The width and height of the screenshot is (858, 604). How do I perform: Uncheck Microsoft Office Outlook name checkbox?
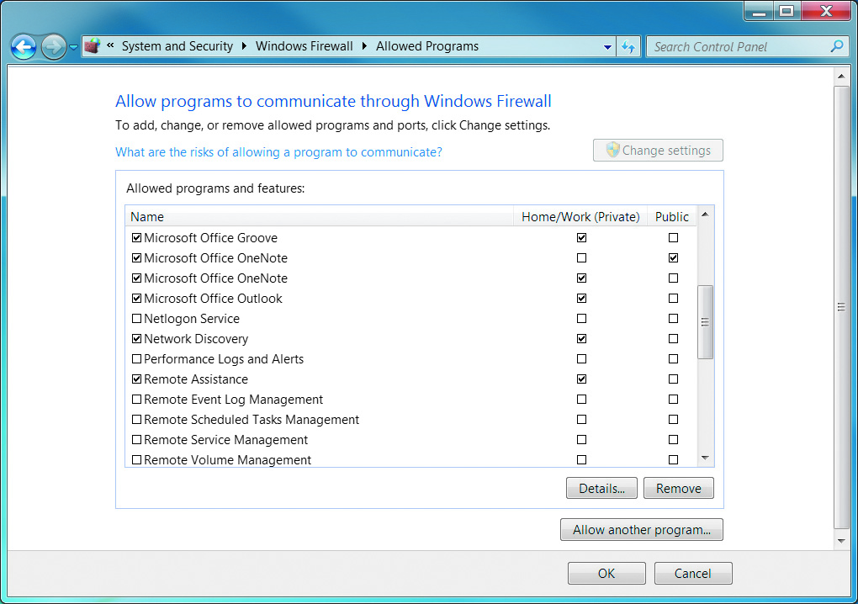(137, 299)
